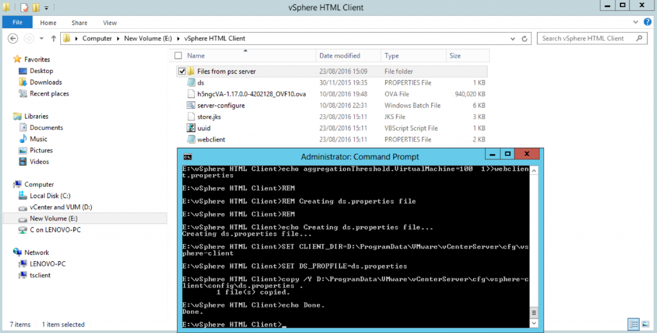Click the 940,020 KB size cell

[x=470, y=94]
